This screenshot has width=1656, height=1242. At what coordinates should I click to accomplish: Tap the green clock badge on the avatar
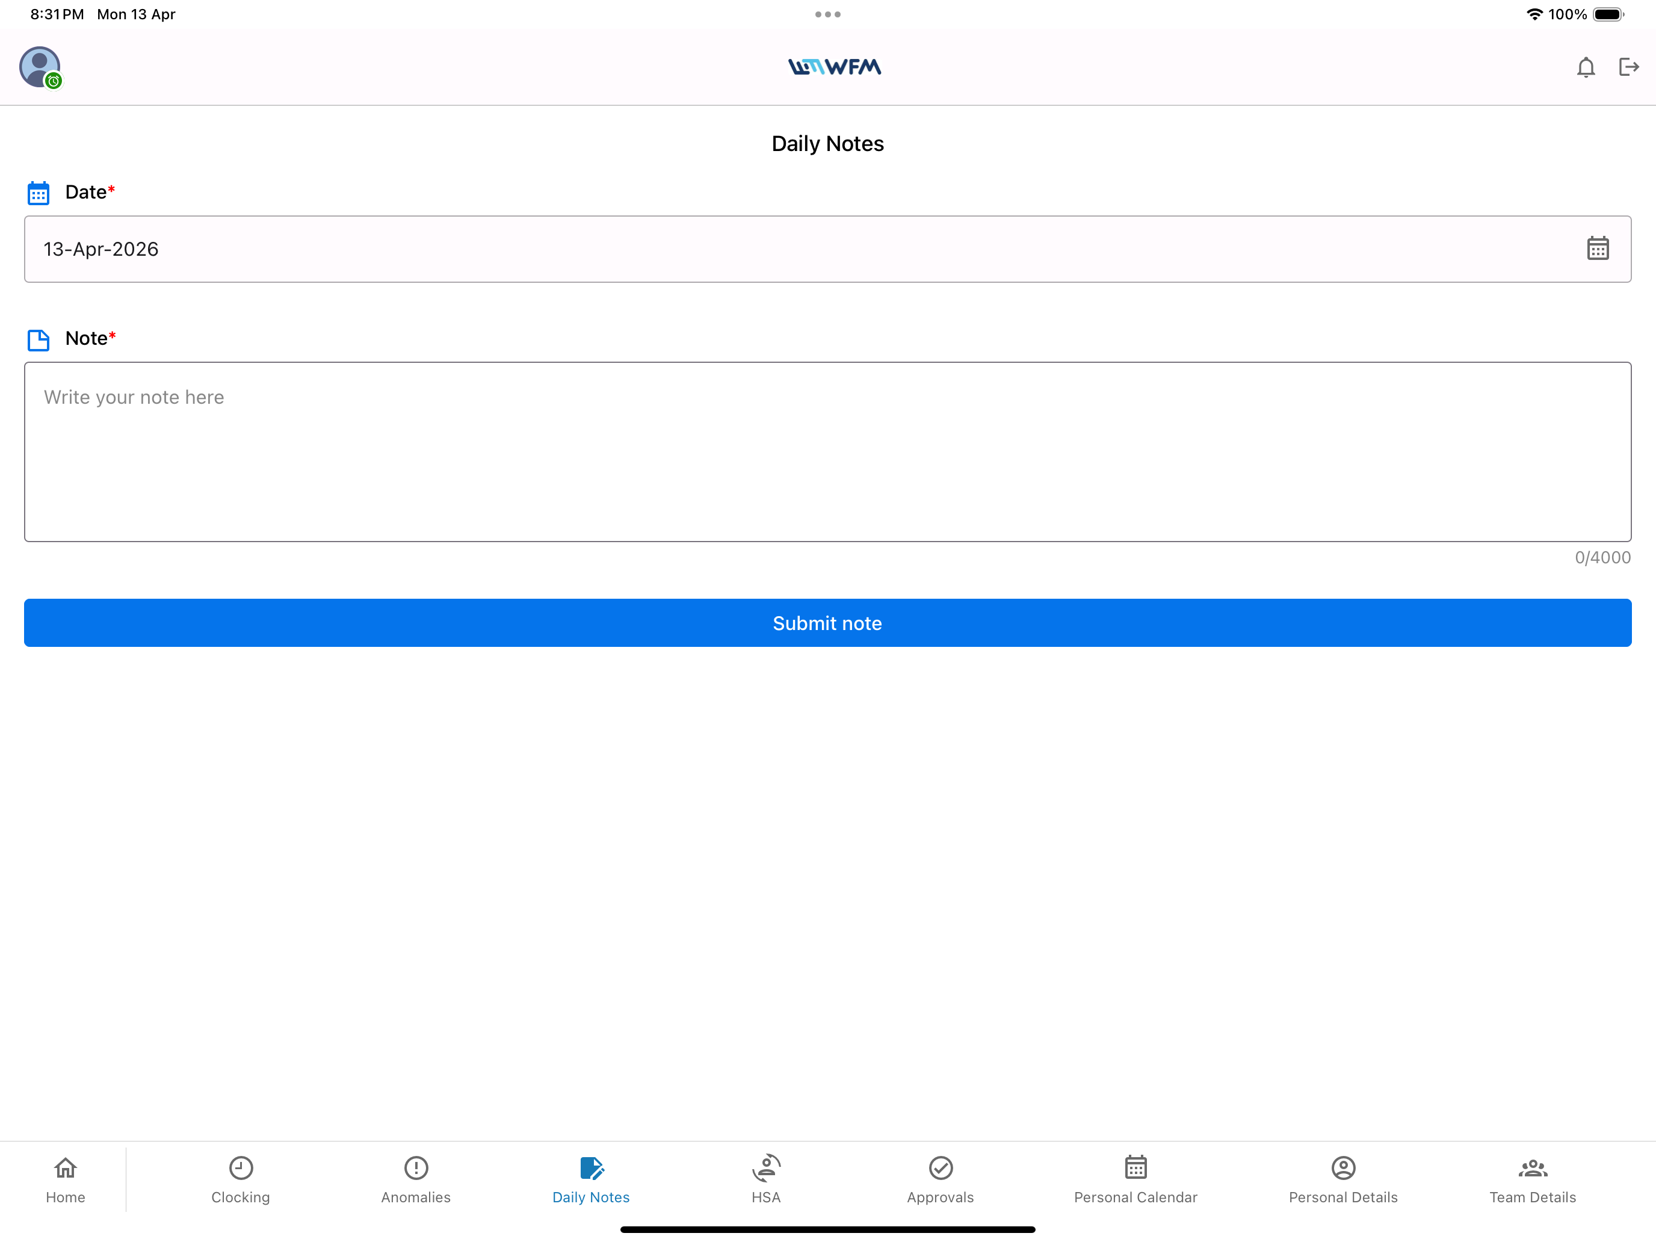pyautogui.click(x=53, y=81)
